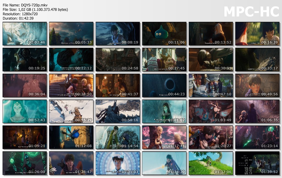Select the snowy thumbnail at 00:55:29

coord(71,111)
